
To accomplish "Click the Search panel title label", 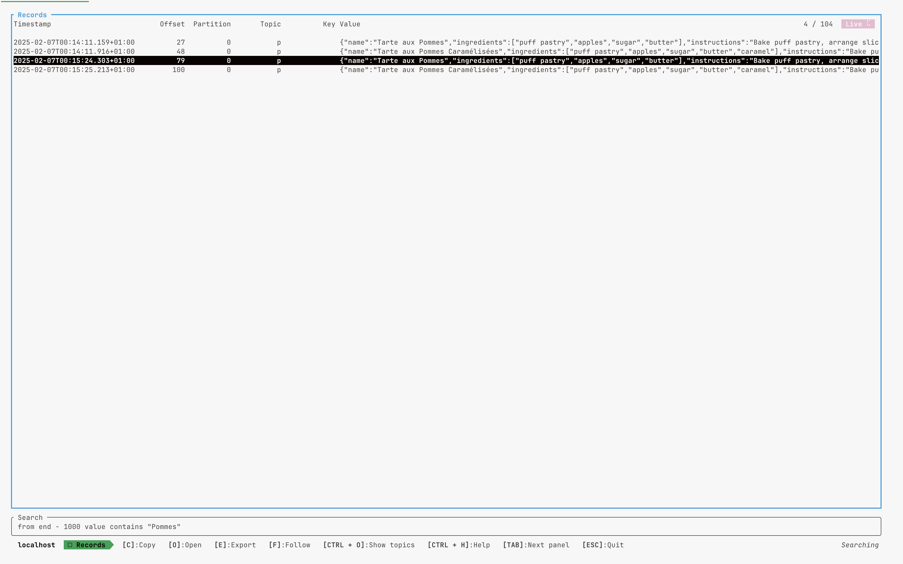I will click(30, 517).
